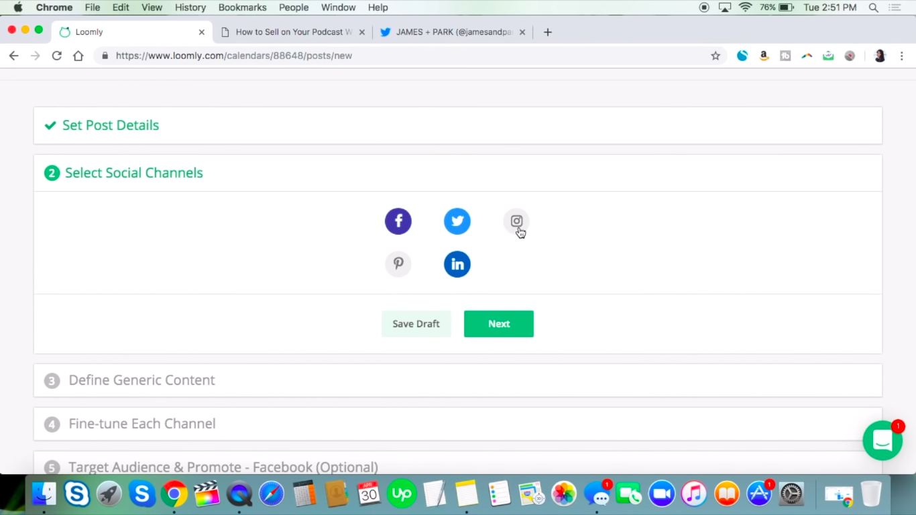Viewport: 916px width, 515px height.
Task: Open Spotlight search in menu bar
Action: [874, 7]
